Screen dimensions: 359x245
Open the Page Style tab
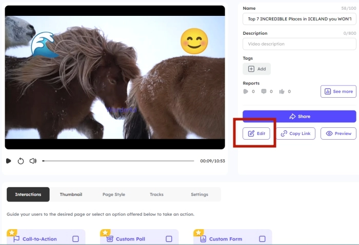point(113,194)
